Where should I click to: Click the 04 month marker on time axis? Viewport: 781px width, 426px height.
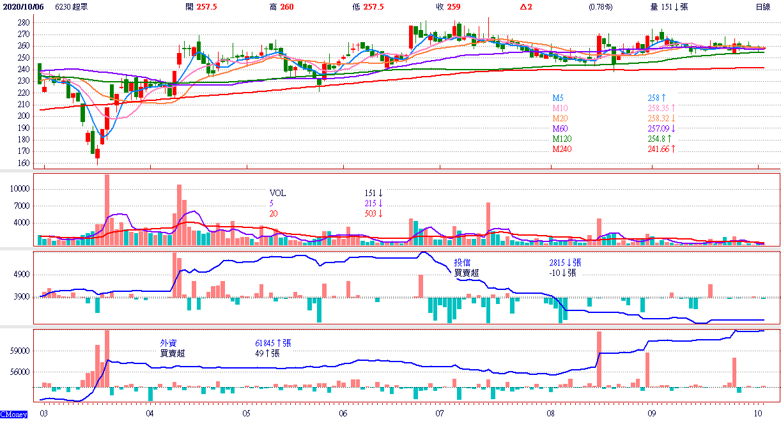pyautogui.click(x=150, y=414)
